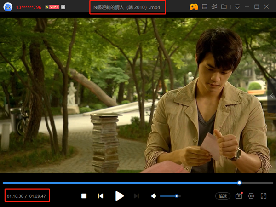Open the toolbox icon with red dot
The image size is (276, 207).
pos(238,196)
